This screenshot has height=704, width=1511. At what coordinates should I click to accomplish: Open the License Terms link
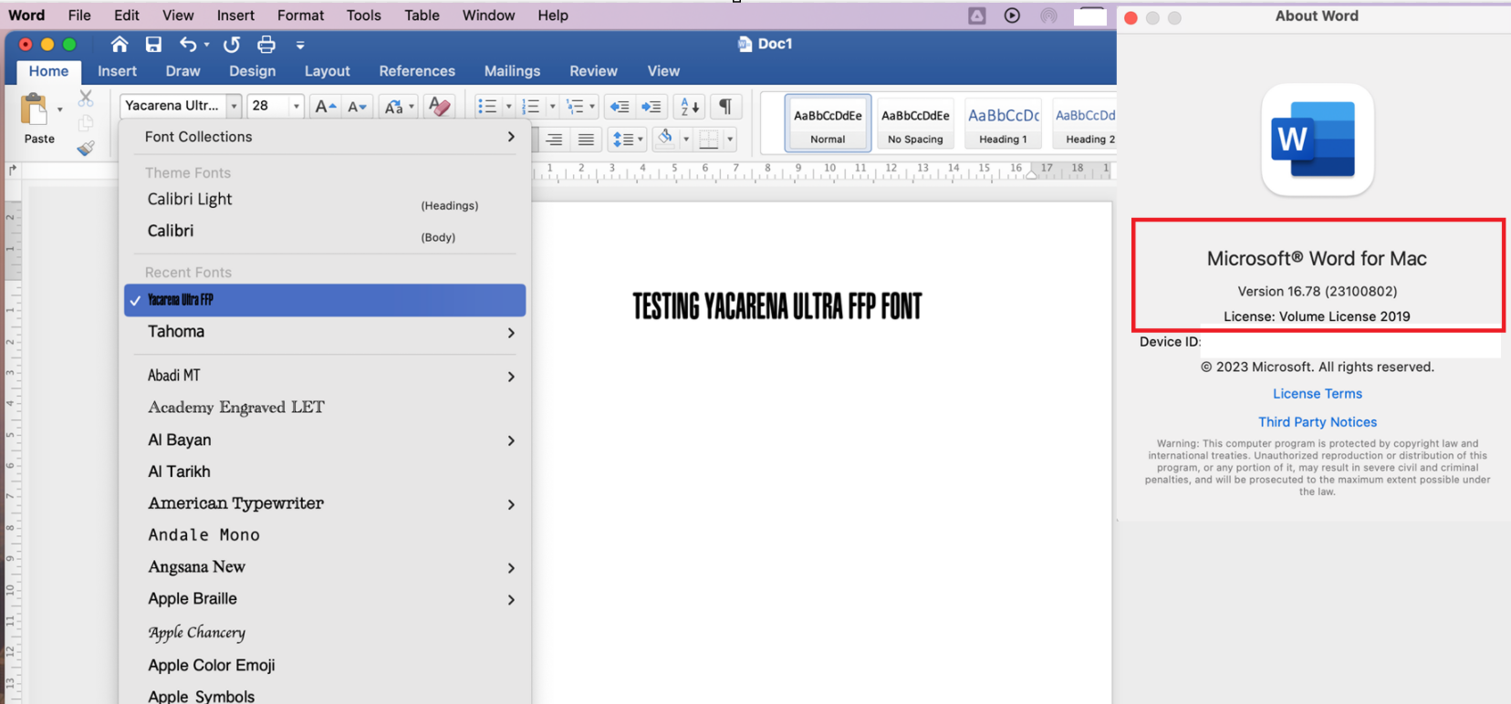click(x=1317, y=394)
